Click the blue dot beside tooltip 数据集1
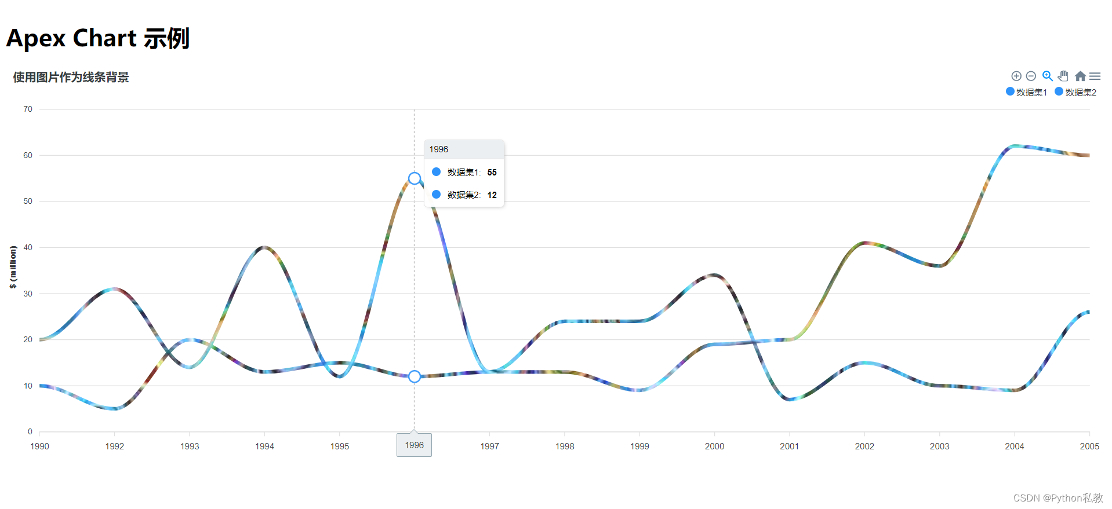This screenshot has height=509, width=1112. point(436,171)
